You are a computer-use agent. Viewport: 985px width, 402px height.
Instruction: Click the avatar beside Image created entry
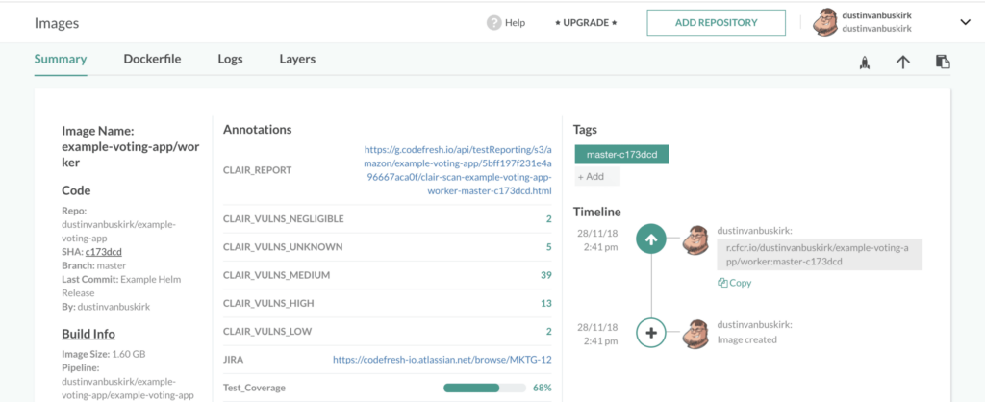click(x=695, y=333)
